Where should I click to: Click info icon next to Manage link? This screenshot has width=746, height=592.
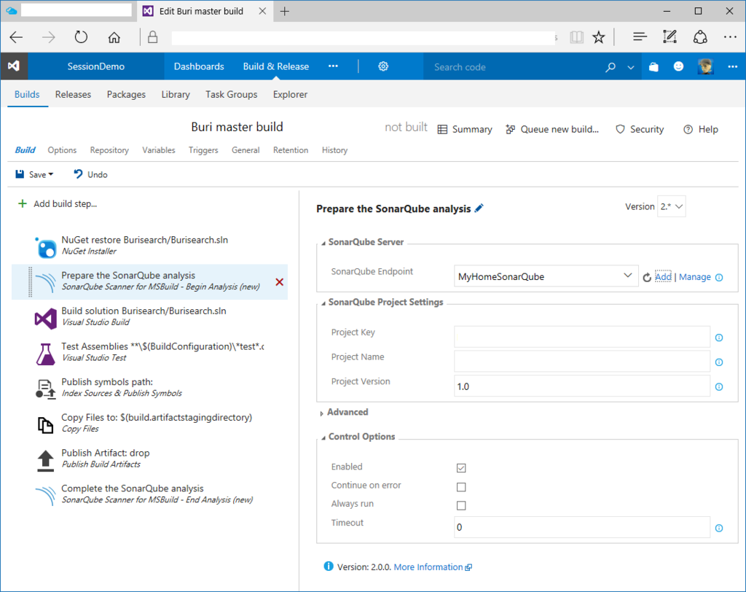pos(719,277)
